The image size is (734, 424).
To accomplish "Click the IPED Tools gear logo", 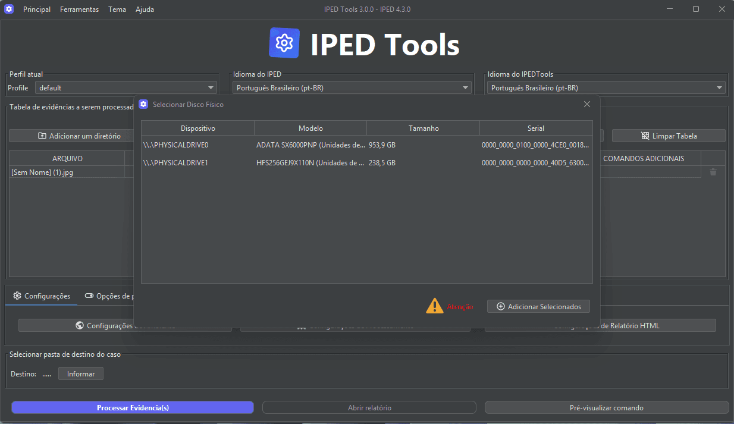I will click(x=284, y=43).
